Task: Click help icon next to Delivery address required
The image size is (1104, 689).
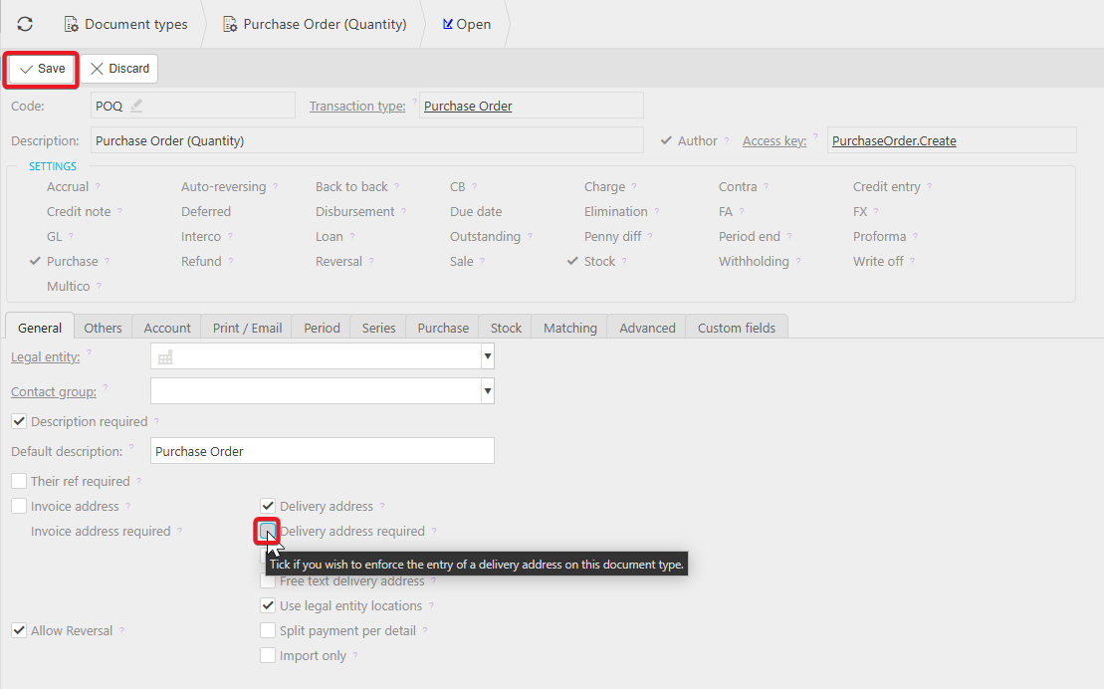Action: tap(434, 531)
